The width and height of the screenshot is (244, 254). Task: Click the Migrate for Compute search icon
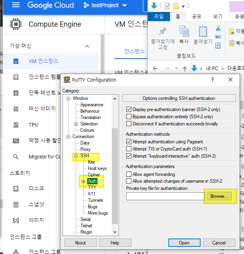pyautogui.click(x=16, y=157)
